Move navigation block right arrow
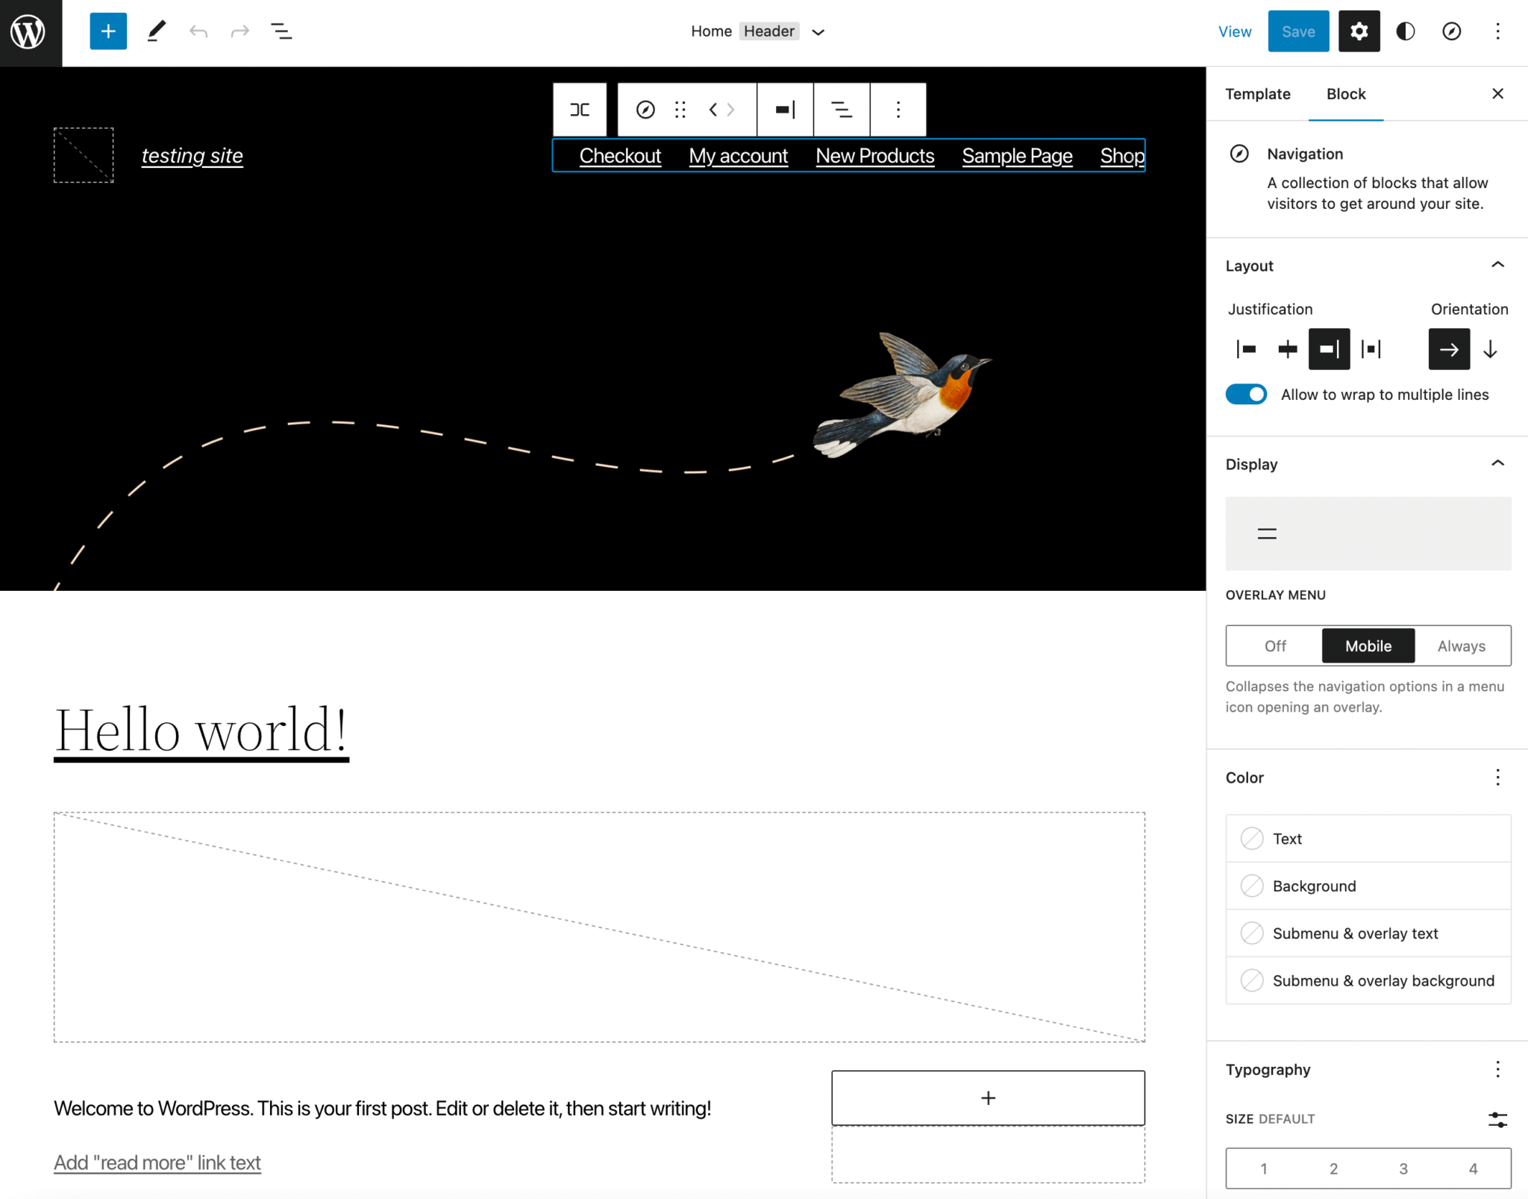 click(x=731, y=110)
